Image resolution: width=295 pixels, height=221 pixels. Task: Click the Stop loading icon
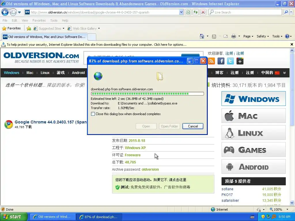(x=203, y=12)
